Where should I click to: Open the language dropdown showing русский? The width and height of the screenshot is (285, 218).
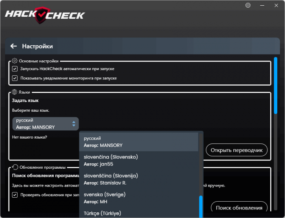pos(46,124)
